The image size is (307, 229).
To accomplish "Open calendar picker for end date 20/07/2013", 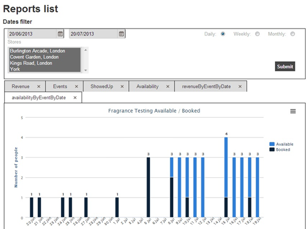I will 121,34.
